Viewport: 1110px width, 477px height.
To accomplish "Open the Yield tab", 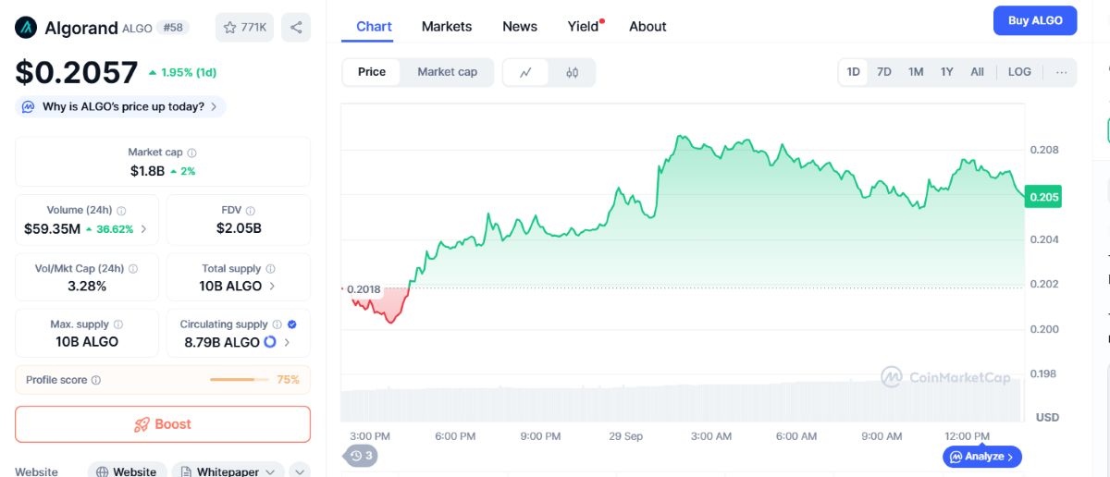I will 584,27.
